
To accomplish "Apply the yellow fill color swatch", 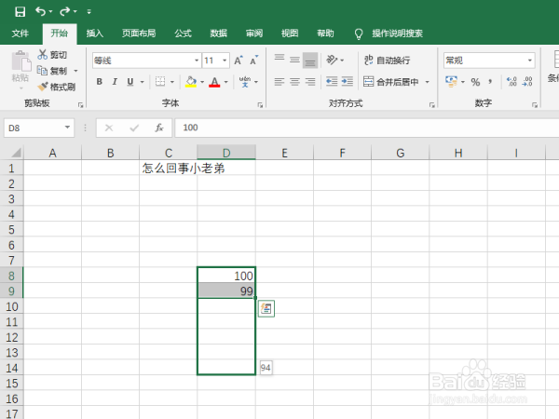I will [x=191, y=82].
